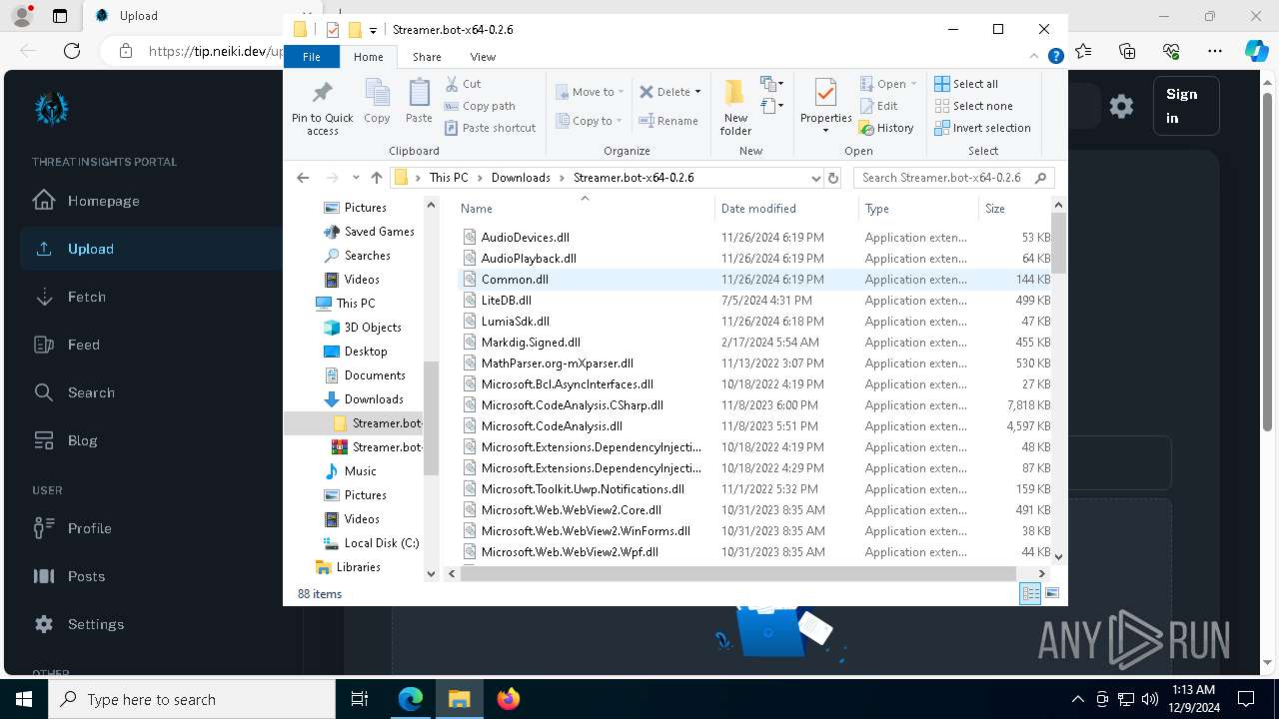The image size is (1279, 719).
Task: Rename the selected file
Action: pyautogui.click(x=669, y=121)
